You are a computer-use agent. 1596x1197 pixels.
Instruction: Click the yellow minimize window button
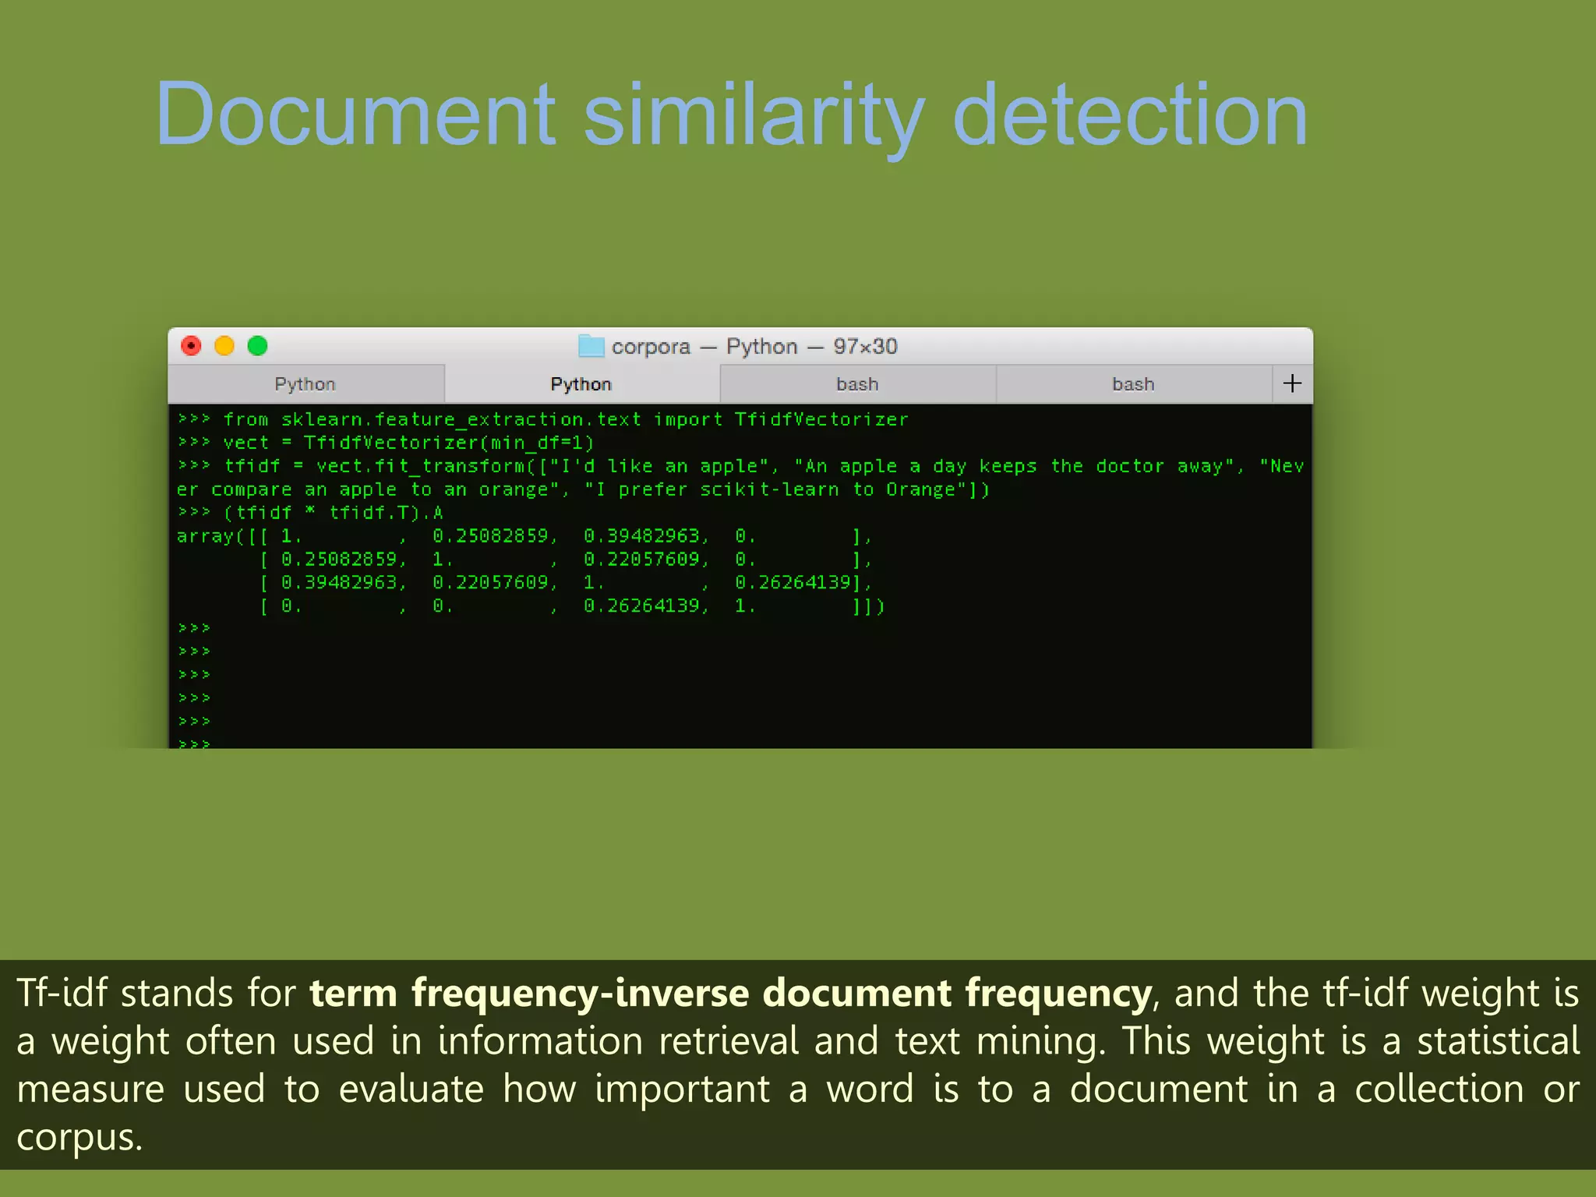pos(224,346)
